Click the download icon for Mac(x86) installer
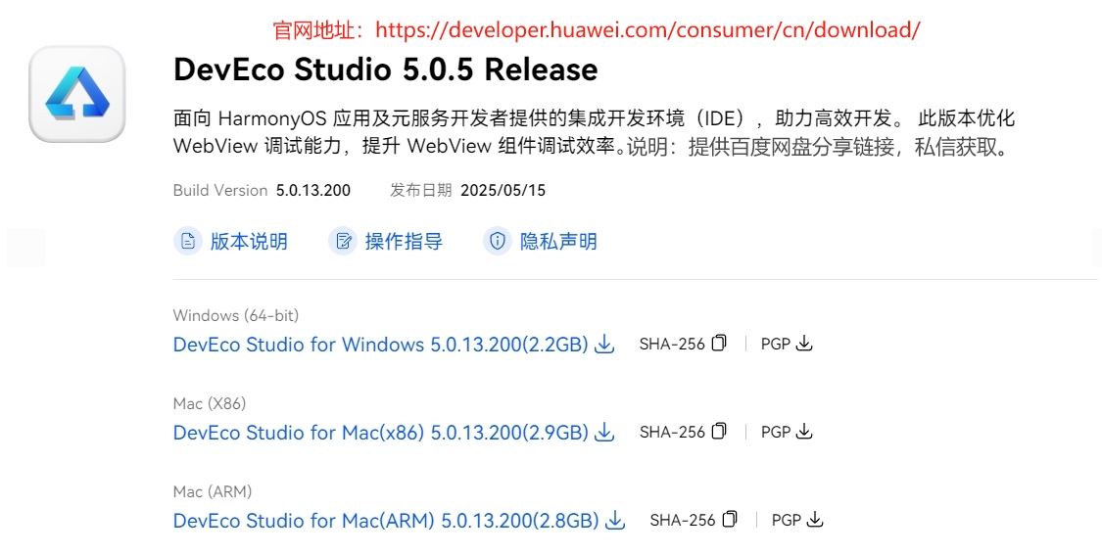The width and height of the screenshot is (1102, 555). [604, 432]
